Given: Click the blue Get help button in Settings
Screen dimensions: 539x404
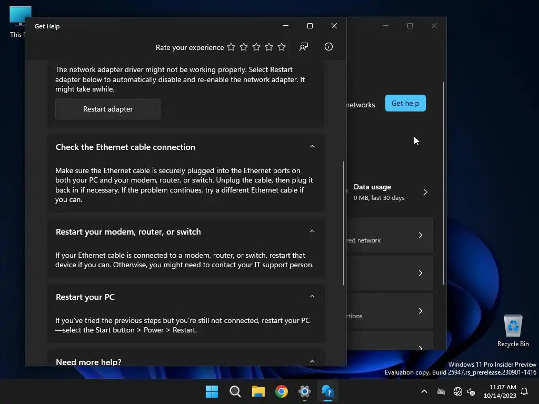Looking at the screenshot, I should click(405, 103).
